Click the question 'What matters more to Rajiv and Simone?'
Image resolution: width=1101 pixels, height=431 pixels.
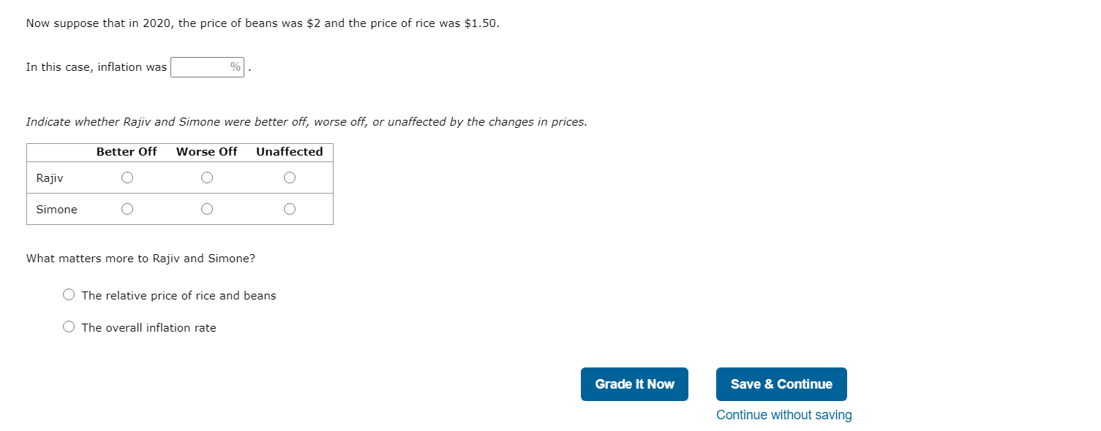click(140, 258)
